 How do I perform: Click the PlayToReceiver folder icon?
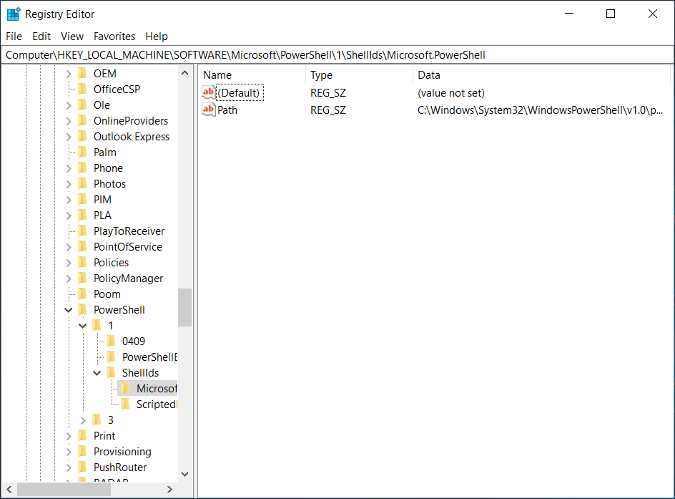point(83,231)
